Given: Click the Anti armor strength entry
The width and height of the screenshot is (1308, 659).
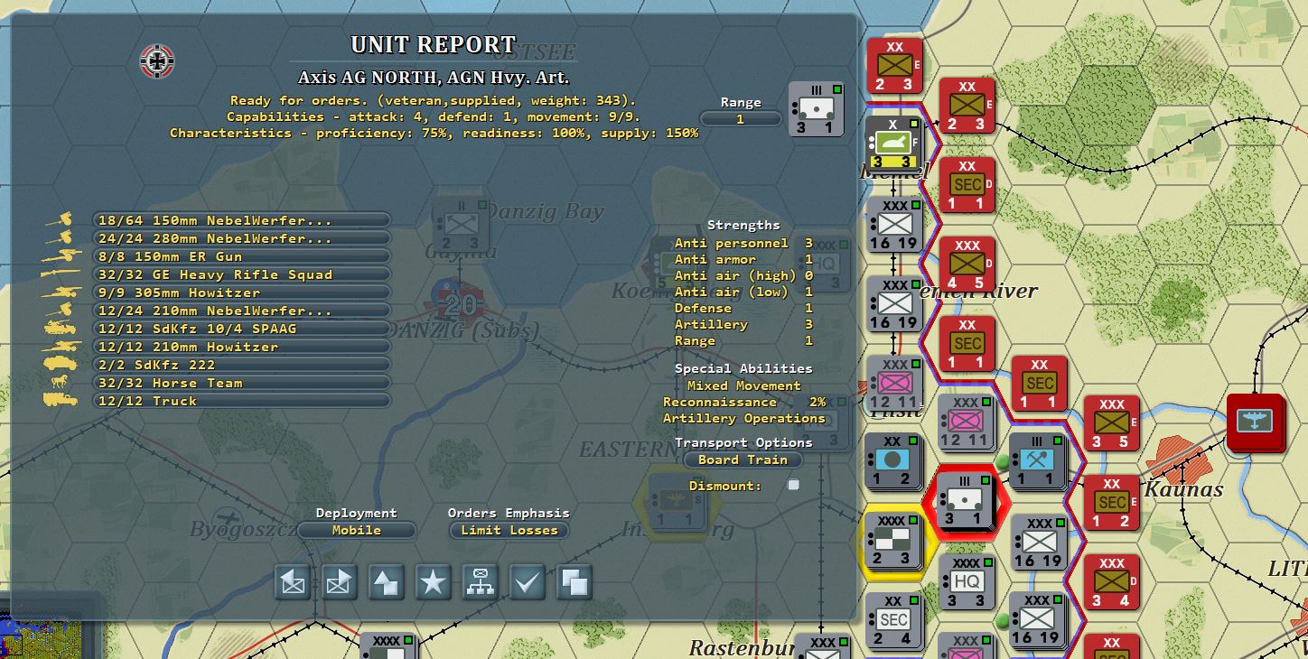Looking at the screenshot, I should (743, 259).
